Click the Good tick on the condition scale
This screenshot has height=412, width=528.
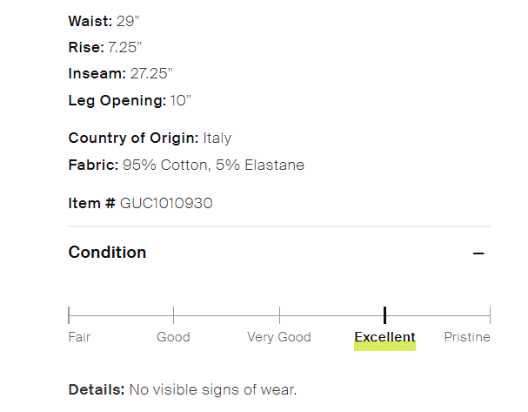(x=174, y=314)
